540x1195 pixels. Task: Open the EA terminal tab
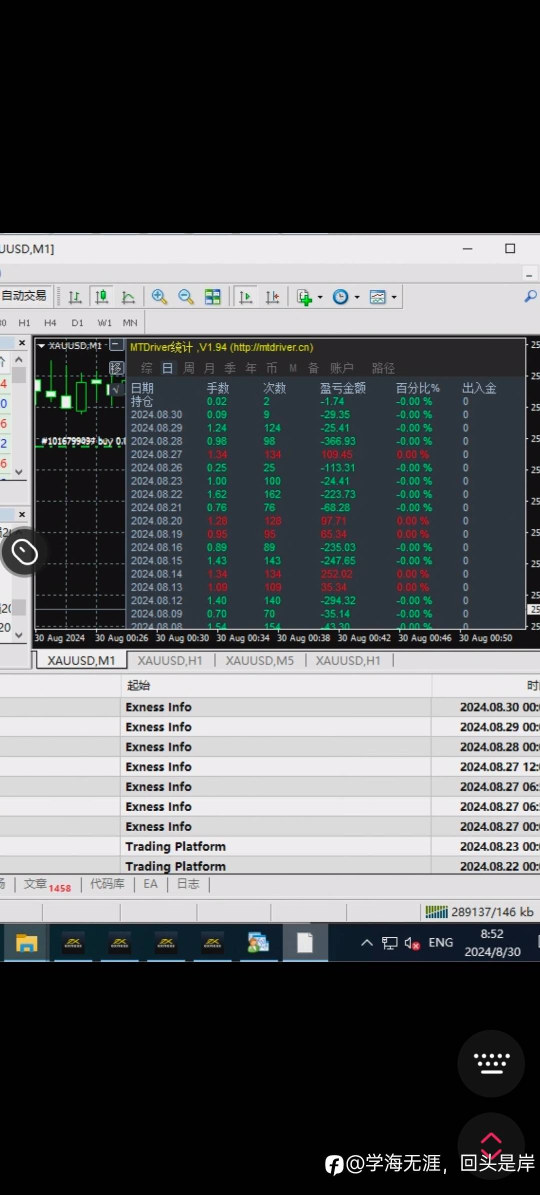[x=150, y=884]
